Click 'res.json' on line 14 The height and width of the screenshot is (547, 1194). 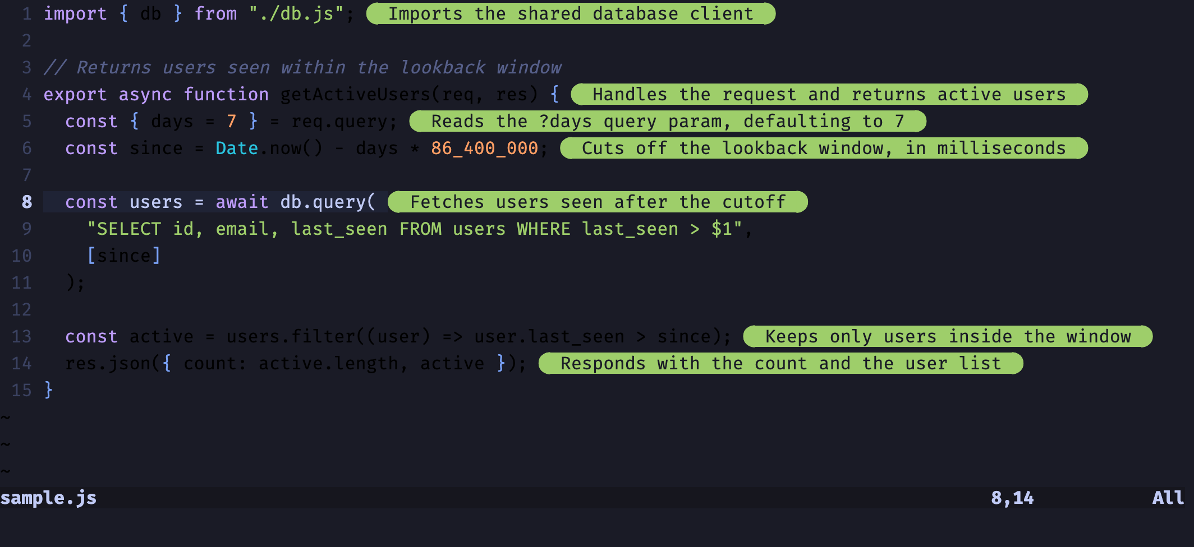(108, 363)
